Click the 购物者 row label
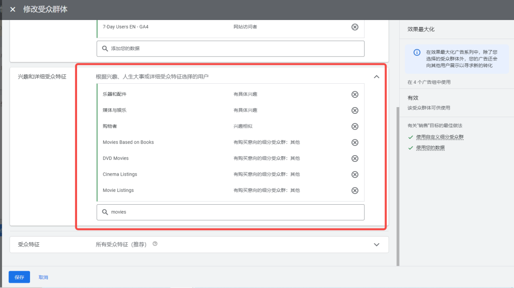 pyautogui.click(x=110, y=127)
